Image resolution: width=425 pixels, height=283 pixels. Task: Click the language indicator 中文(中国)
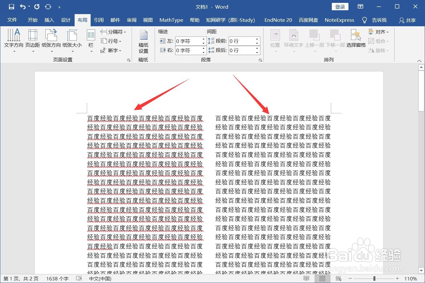tap(100, 279)
